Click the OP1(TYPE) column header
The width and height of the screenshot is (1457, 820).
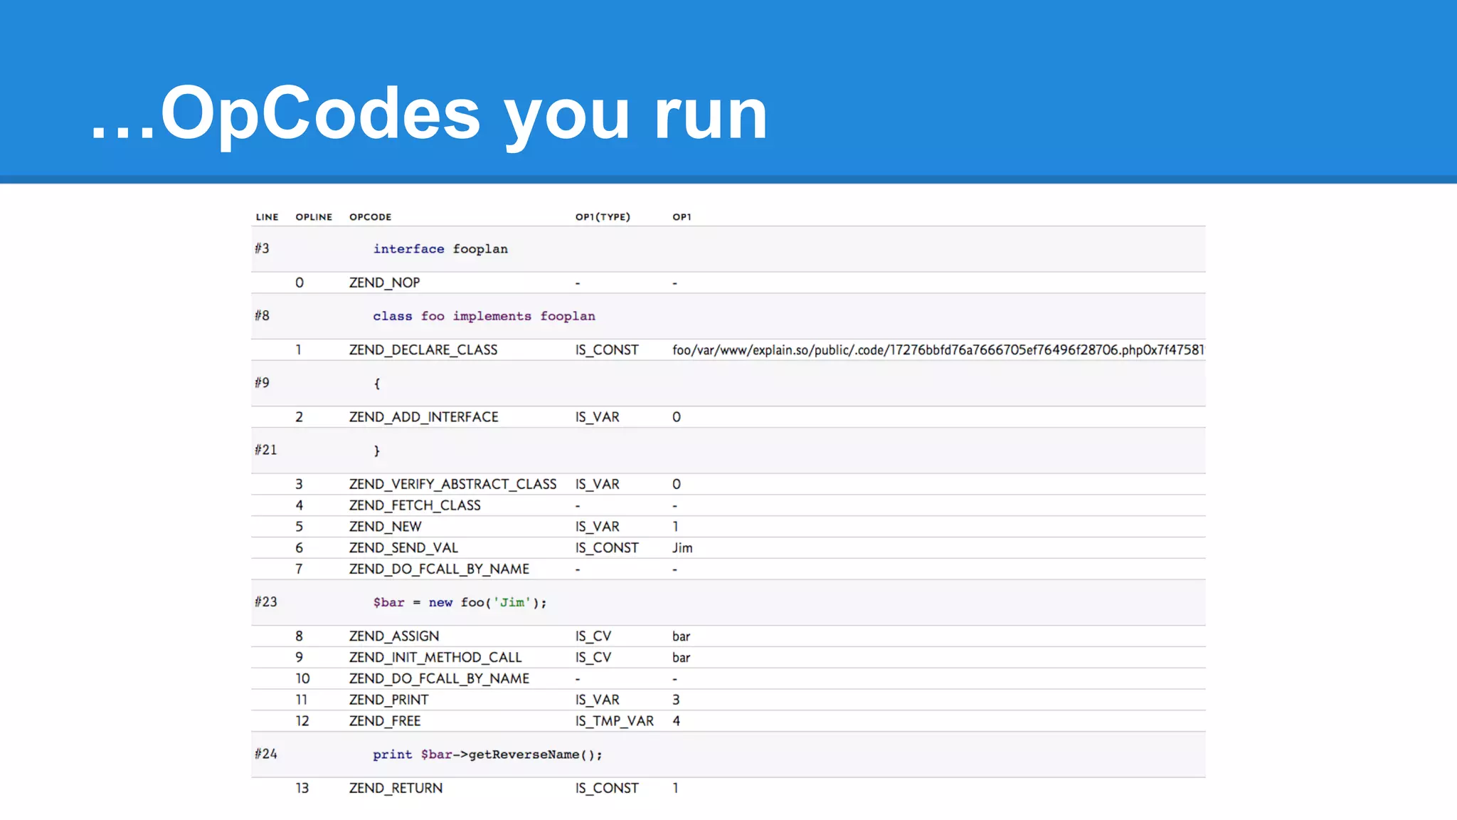(603, 217)
